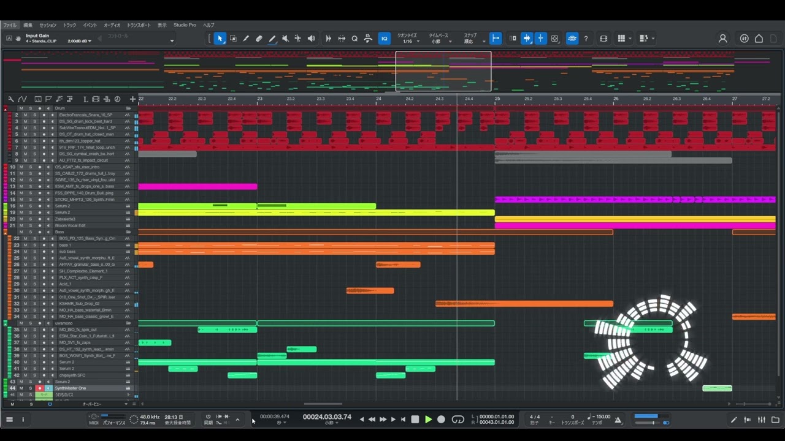Screen dimensions: 785x441
Task: Select the Bend tool
Action: coord(298,39)
